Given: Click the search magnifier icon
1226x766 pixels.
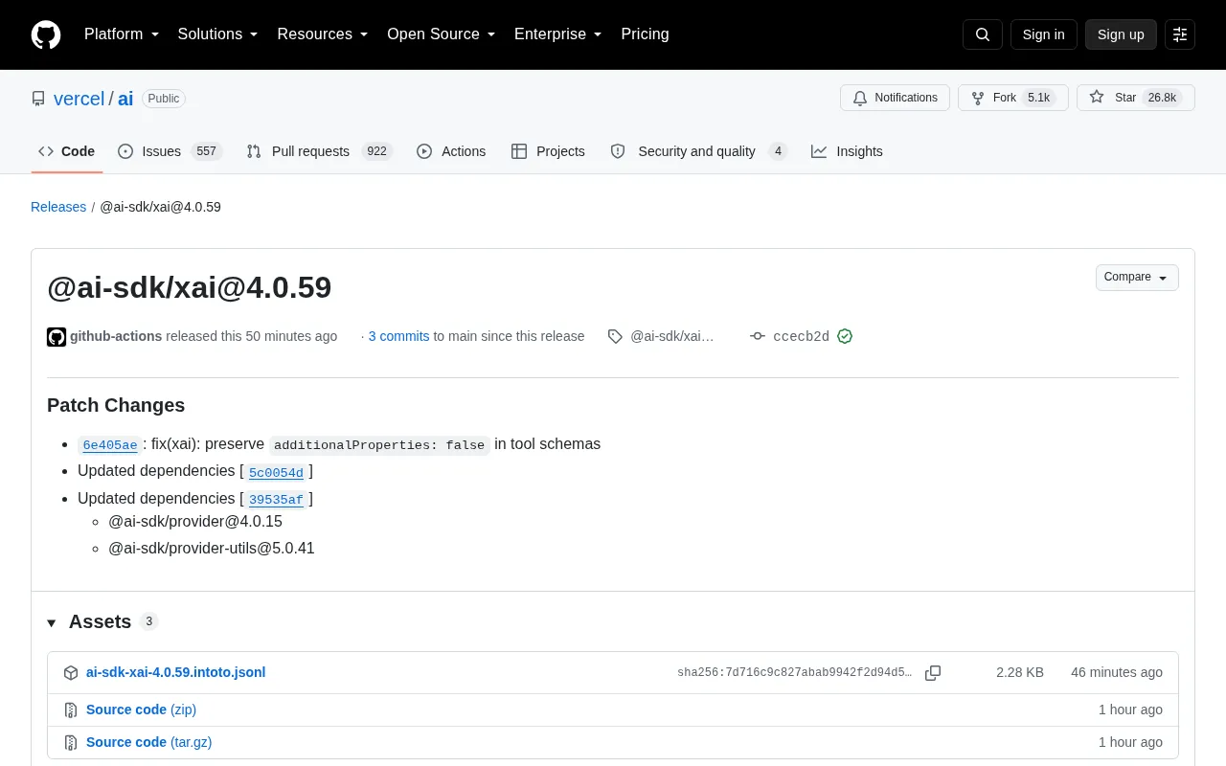Looking at the screenshot, I should 983,34.
